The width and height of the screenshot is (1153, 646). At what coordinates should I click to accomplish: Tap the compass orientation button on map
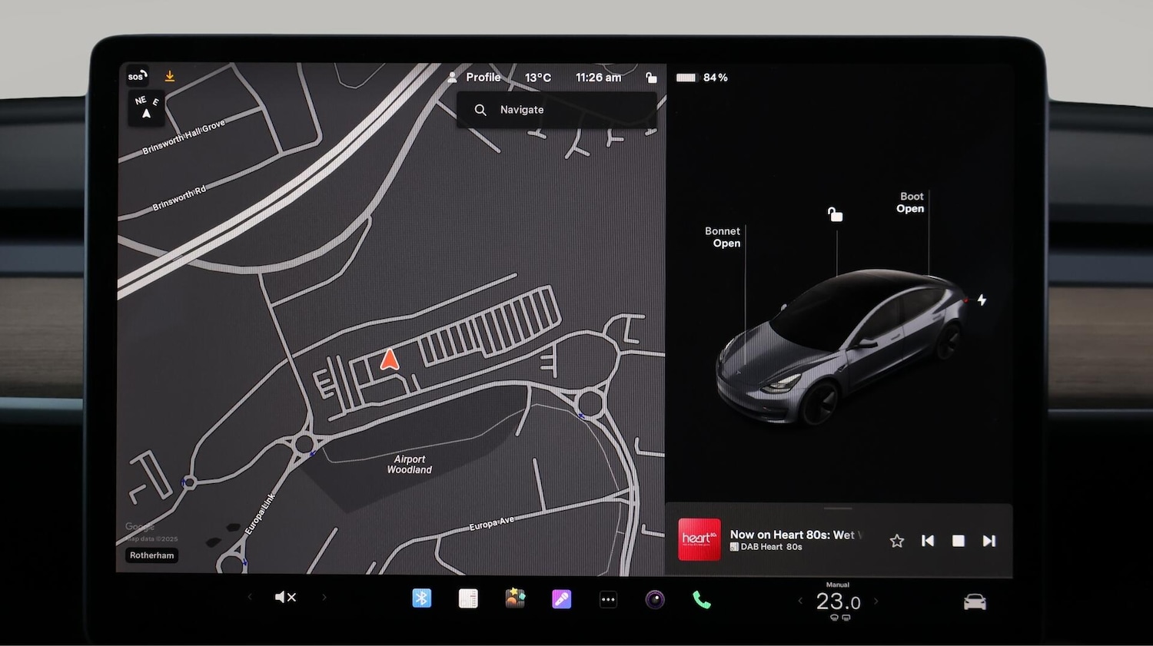point(146,108)
